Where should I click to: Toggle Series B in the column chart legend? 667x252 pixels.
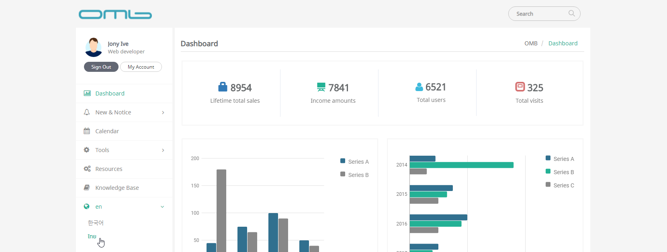(x=354, y=175)
